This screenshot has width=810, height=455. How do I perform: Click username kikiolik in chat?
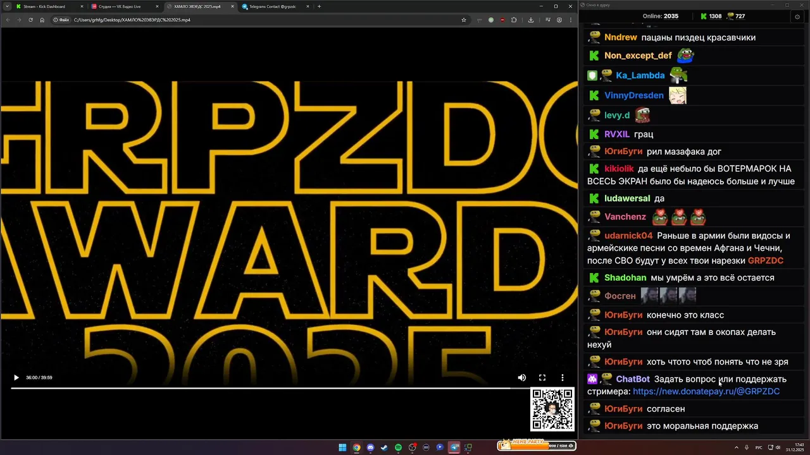coord(619,169)
